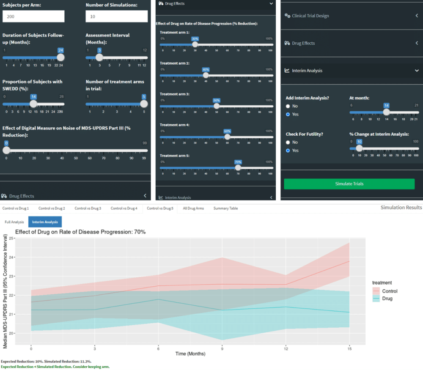
Task: Expand the Clinical Trial Design section chevron
Action: coord(417,16)
